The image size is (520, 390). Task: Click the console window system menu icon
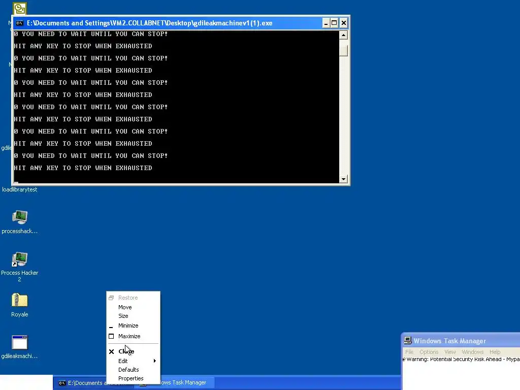click(x=20, y=23)
